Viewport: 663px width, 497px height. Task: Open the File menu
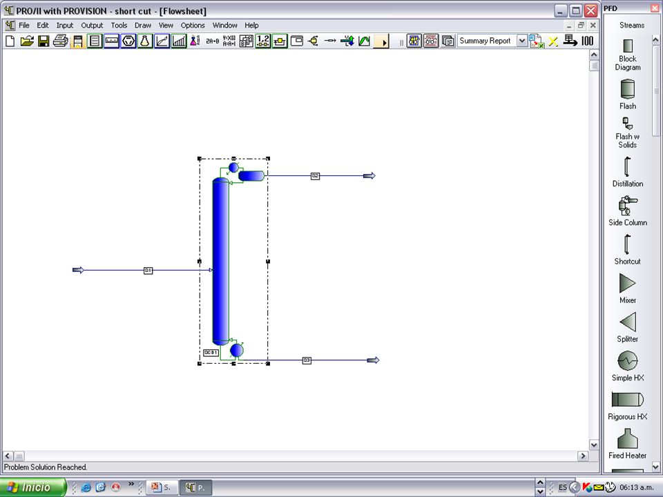click(x=24, y=26)
